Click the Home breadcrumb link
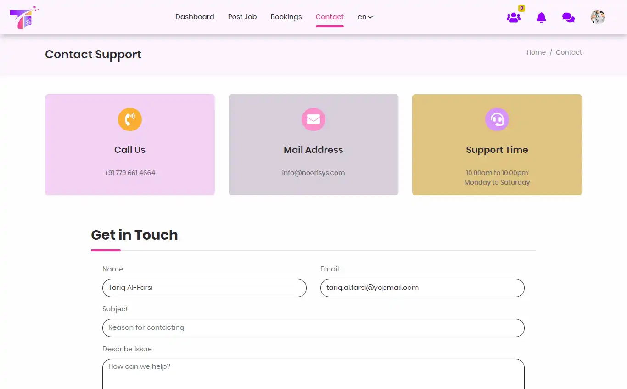 (x=536, y=52)
